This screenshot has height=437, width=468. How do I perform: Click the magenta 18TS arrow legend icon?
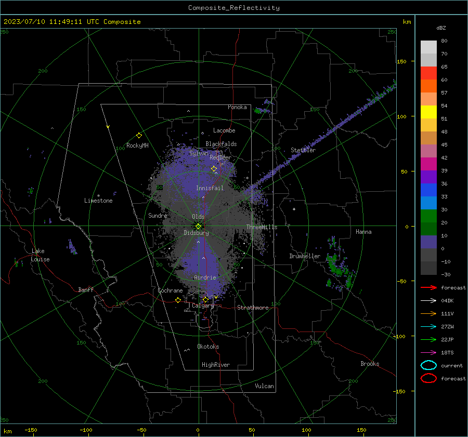pyautogui.click(x=428, y=353)
